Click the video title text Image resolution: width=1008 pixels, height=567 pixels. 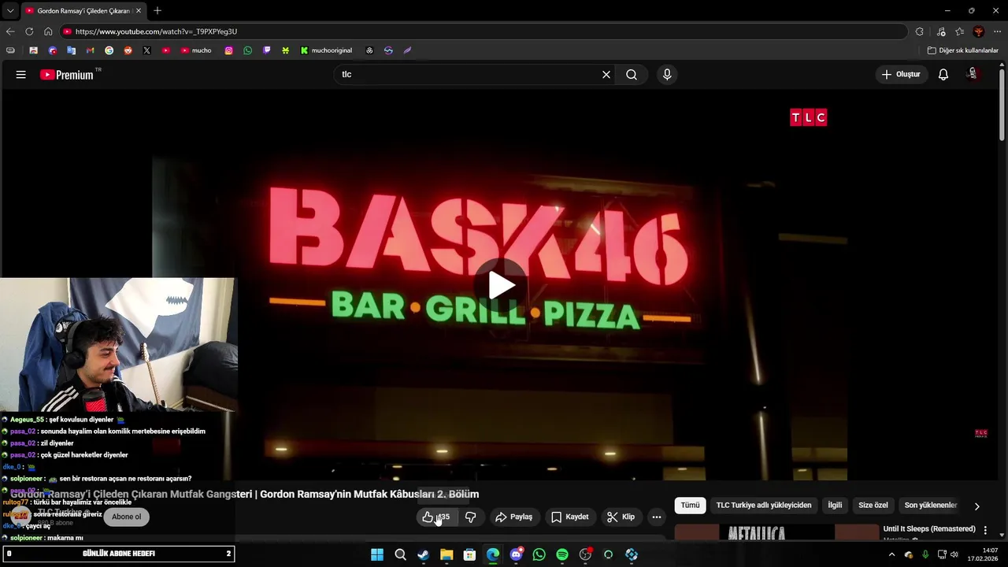[245, 494]
